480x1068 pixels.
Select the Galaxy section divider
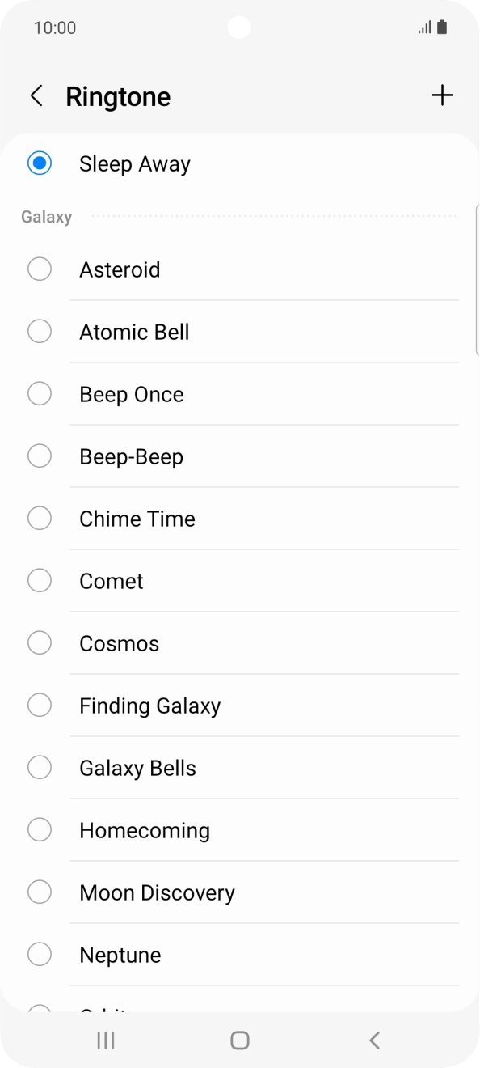click(x=46, y=216)
